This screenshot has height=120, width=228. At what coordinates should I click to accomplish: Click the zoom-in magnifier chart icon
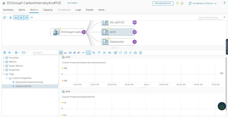94,53
